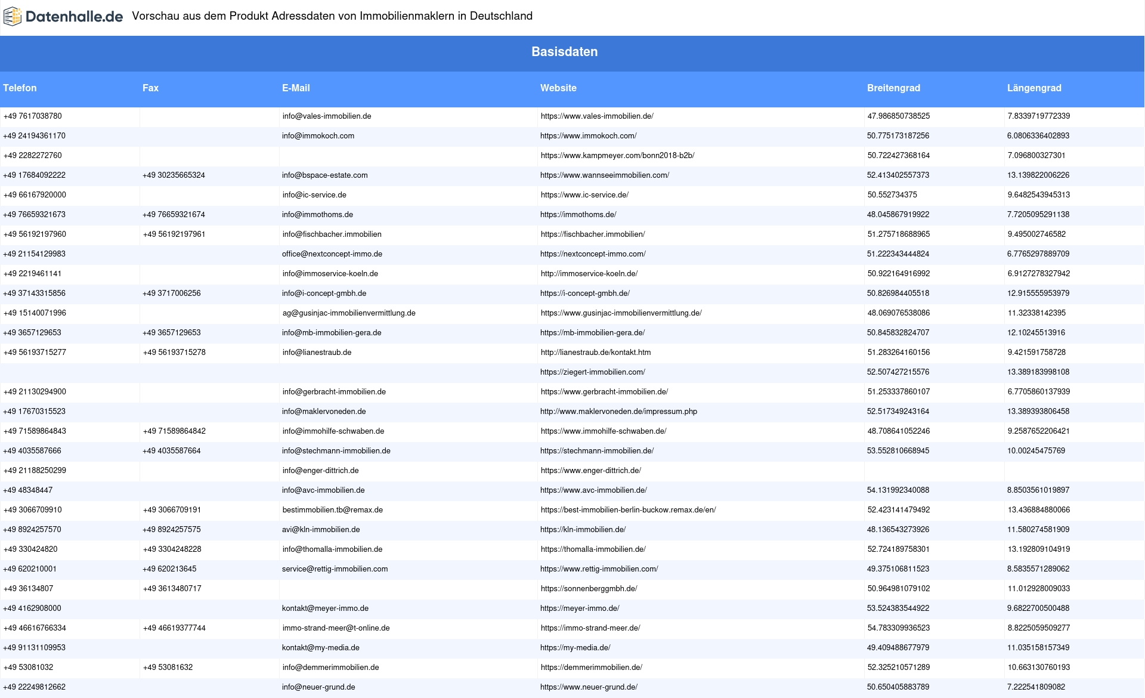Click info@immokoch.com email cell

(x=318, y=136)
